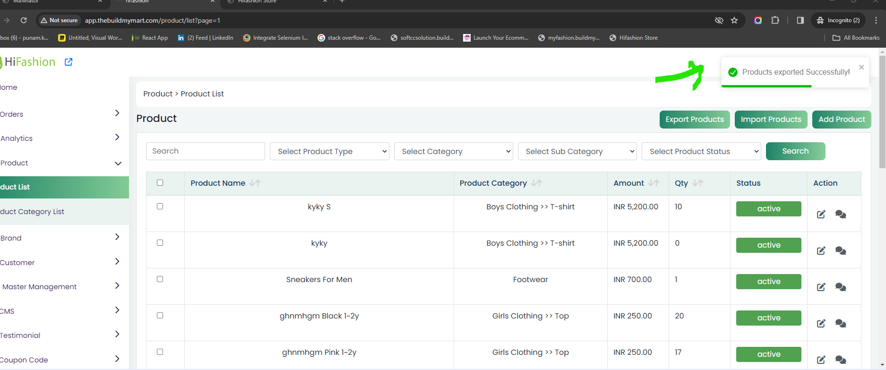This screenshot has width=886, height=370.
Task: Toggle active status of kyky S
Action: [768, 209]
